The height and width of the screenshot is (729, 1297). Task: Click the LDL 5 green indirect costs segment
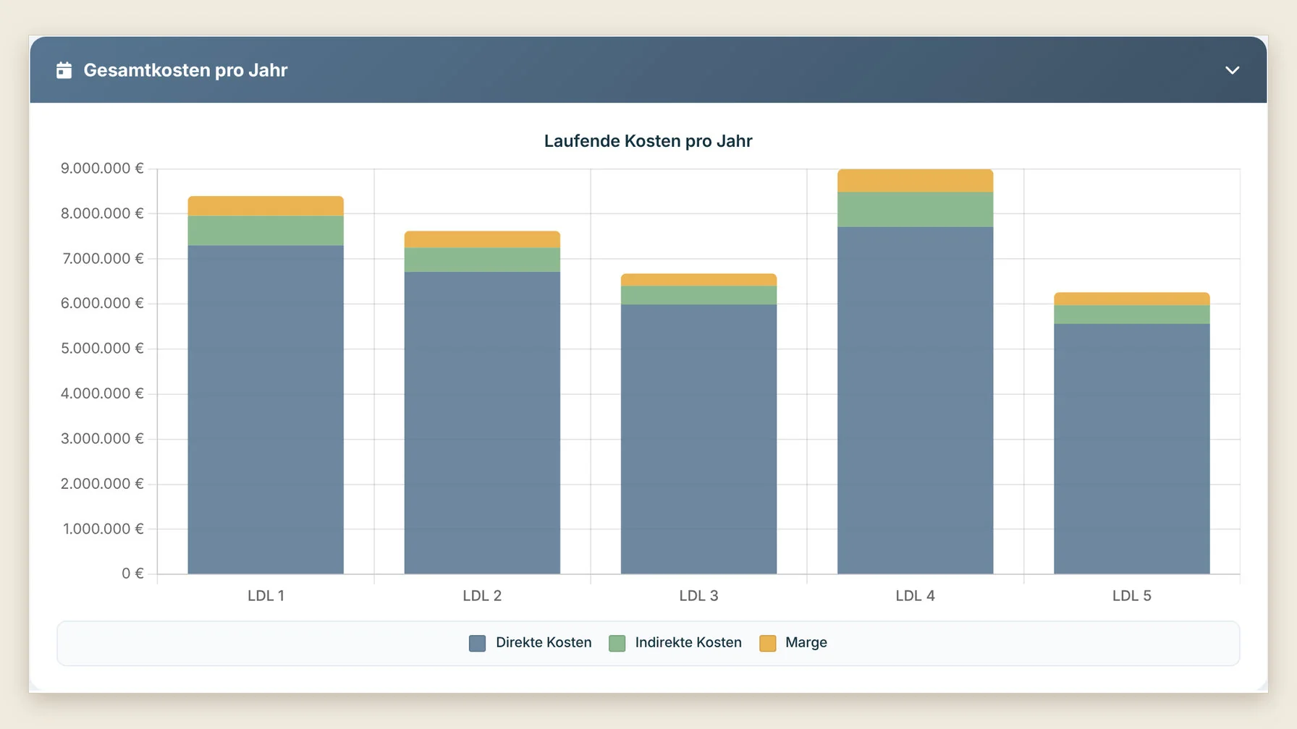coord(1131,315)
